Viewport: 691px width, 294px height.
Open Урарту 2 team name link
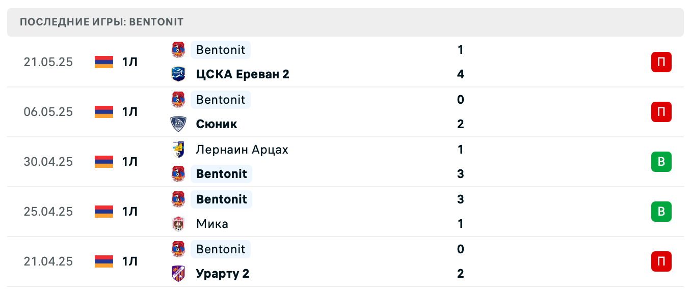point(223,274)
